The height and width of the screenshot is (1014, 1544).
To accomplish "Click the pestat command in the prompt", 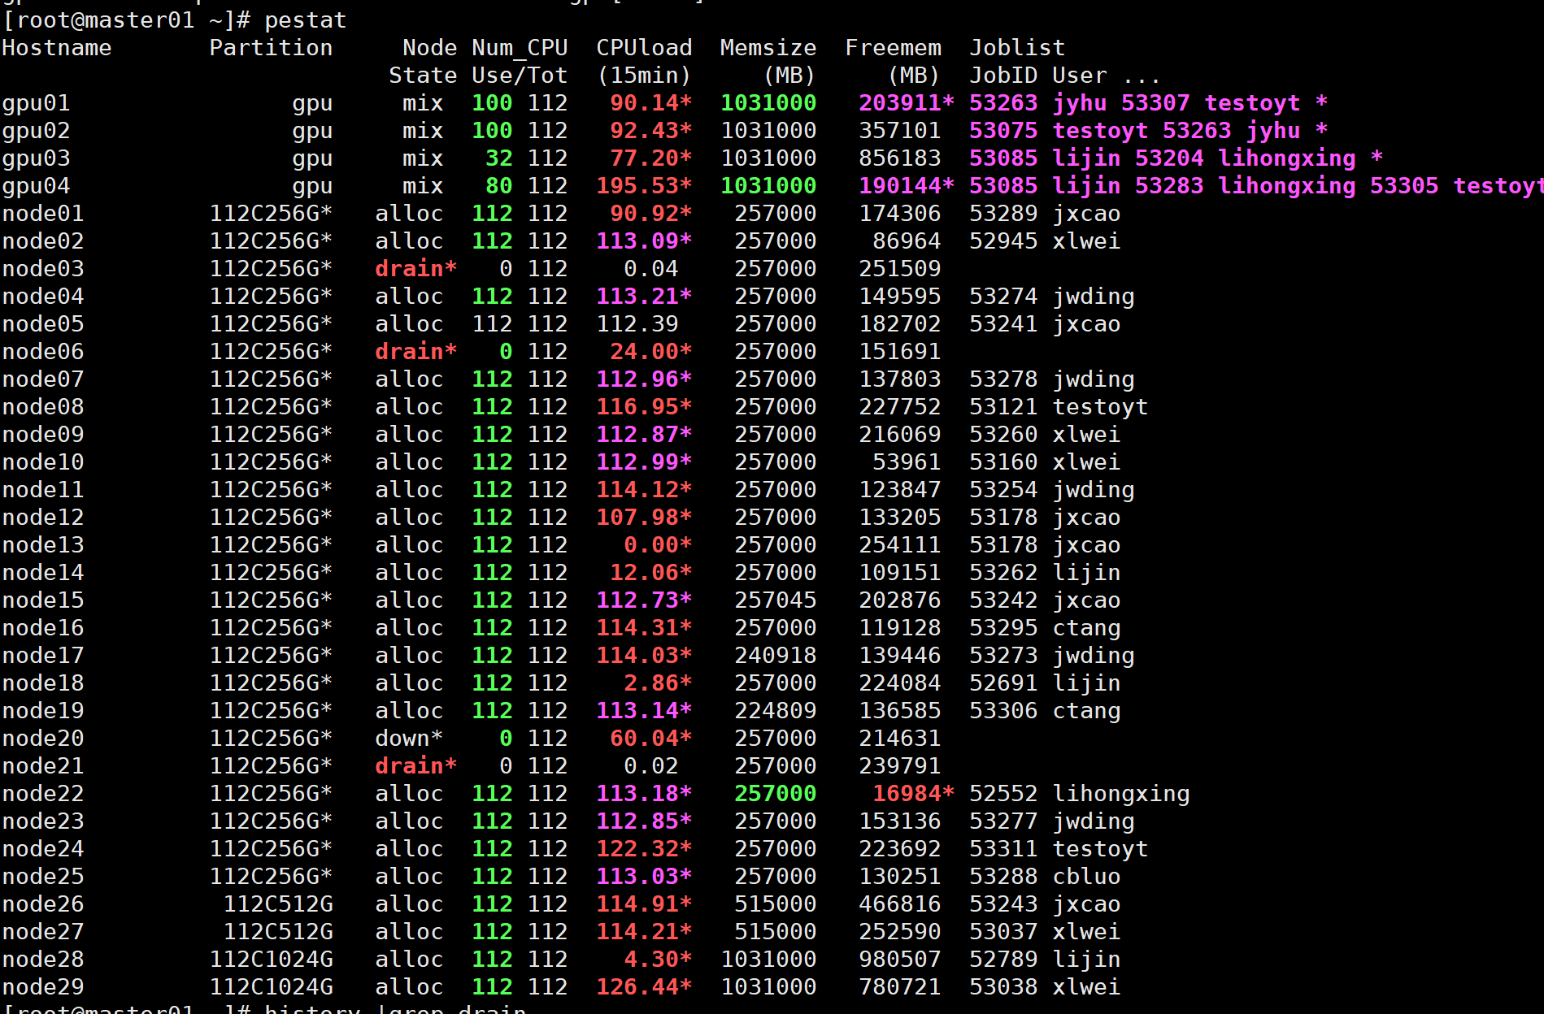I will pyautogui.click(x=305, y=20).
